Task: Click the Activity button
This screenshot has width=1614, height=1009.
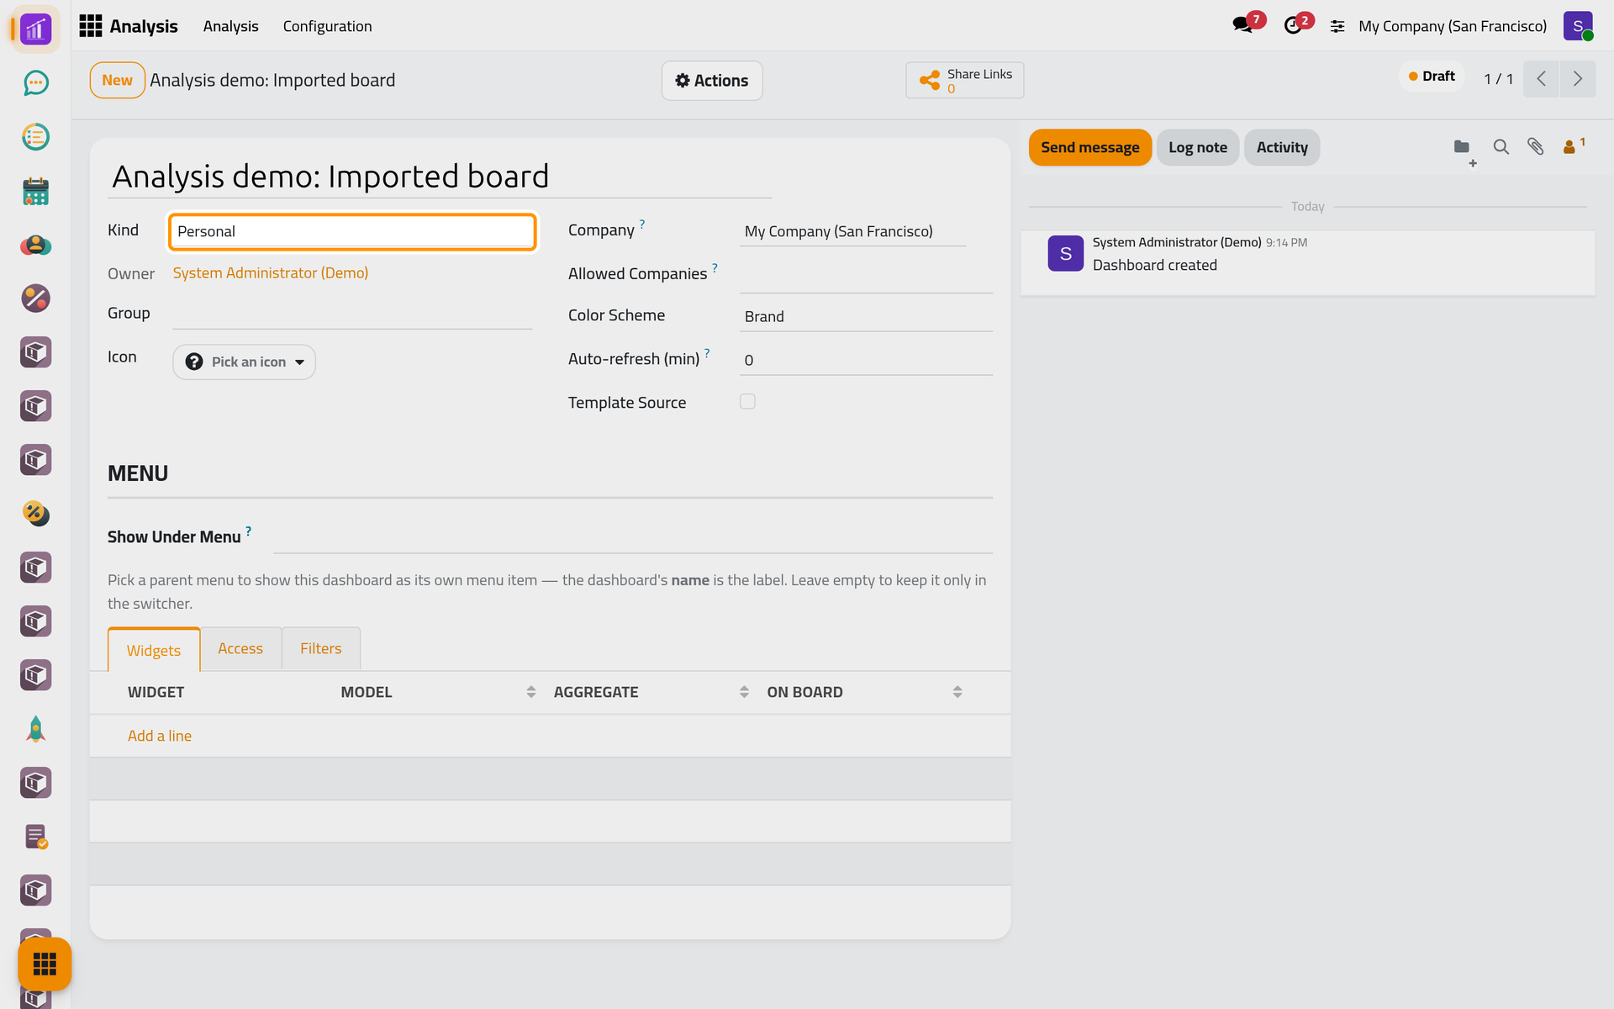Action: click(1281, 147)
